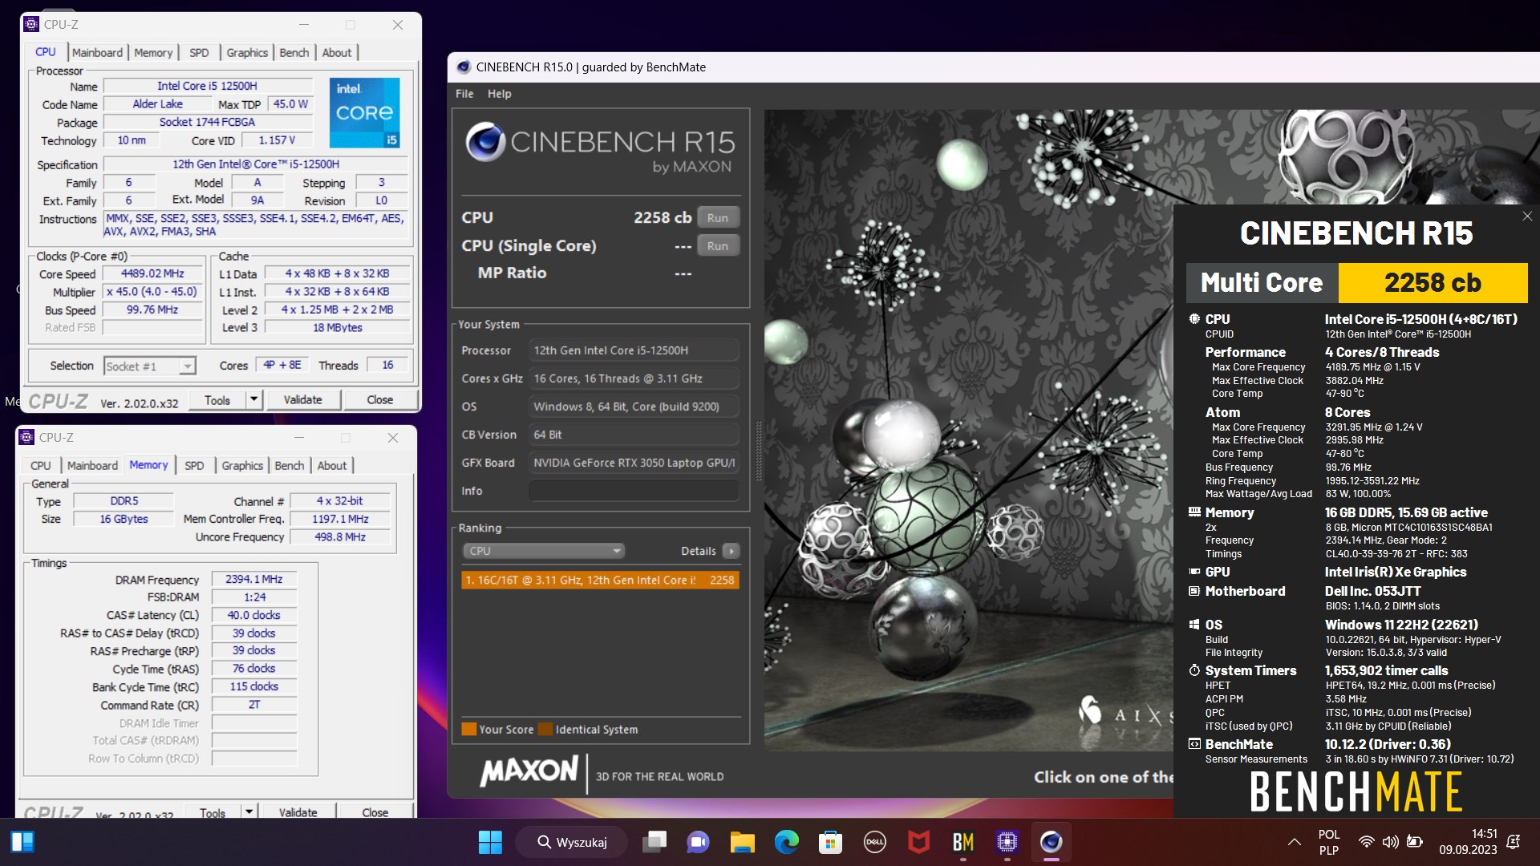Open Mainboard tab in top CPU-Z
This screenshot has width=1540, height=866.
point(97,52)
